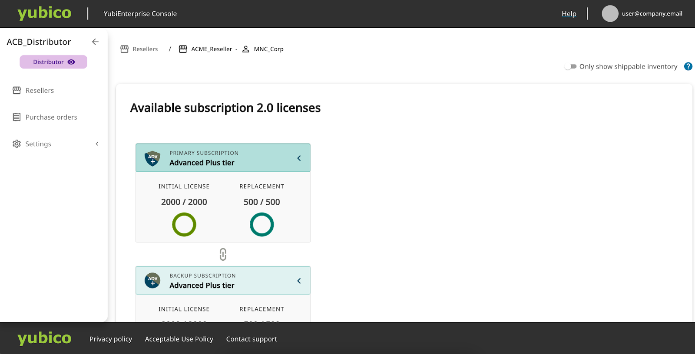This screenshot has height=354, width=695.
Task: Collapse the Primary Subscription card chevron
Action: coord(299,158)
